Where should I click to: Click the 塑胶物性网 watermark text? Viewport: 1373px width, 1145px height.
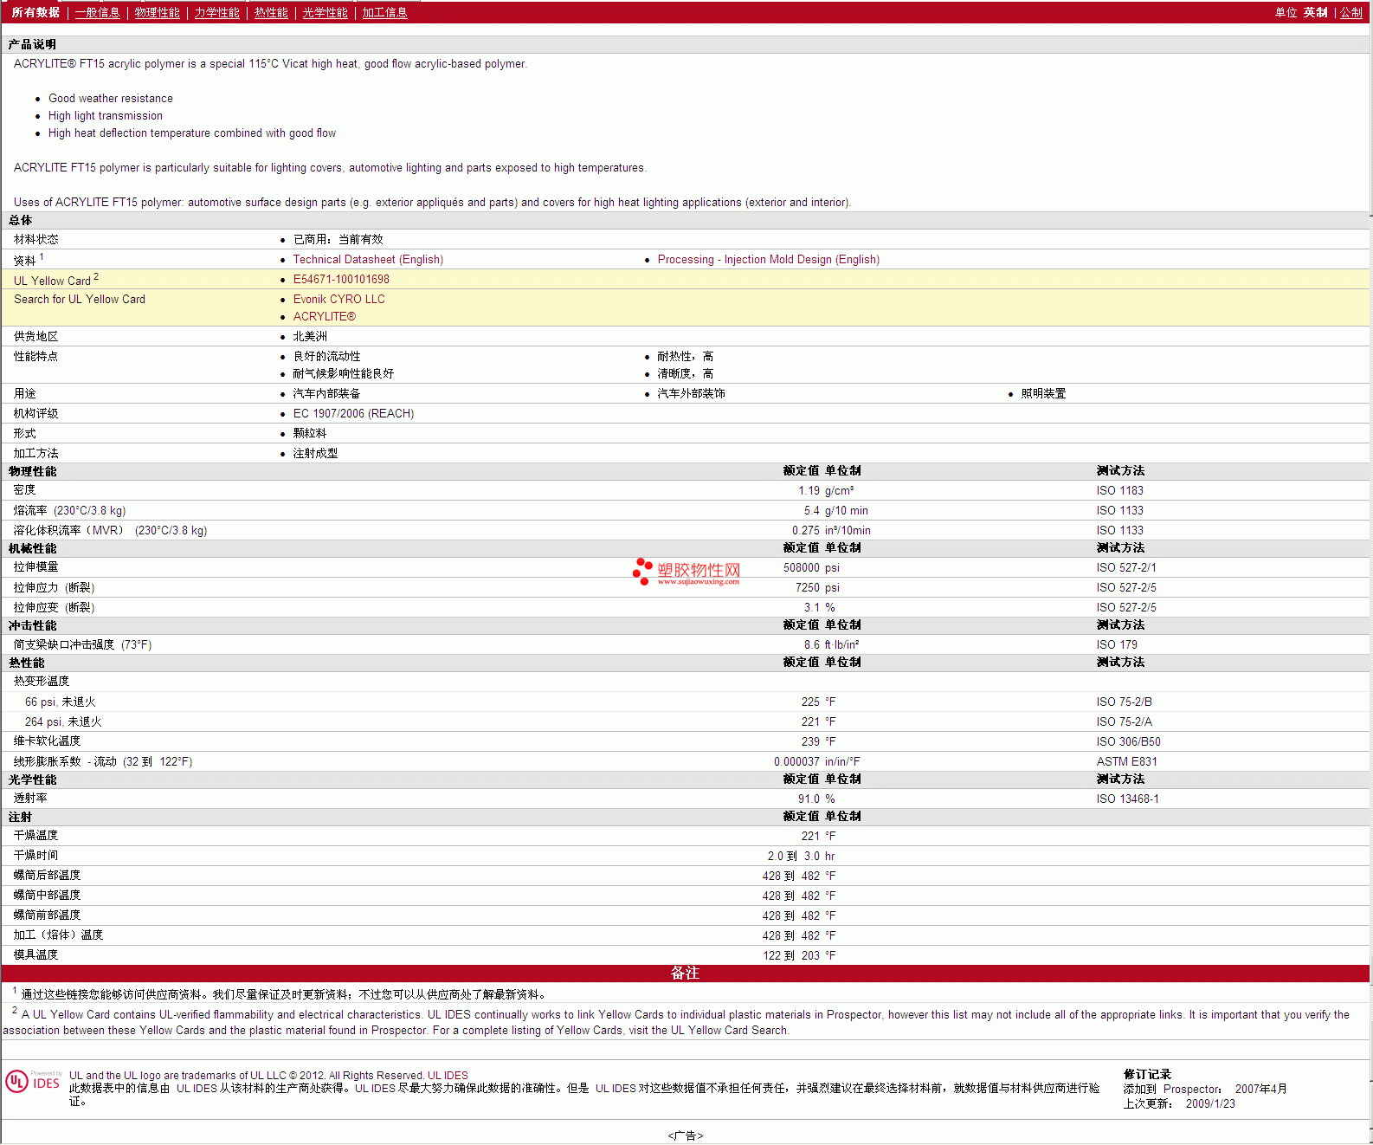click(x=699, y=570)
